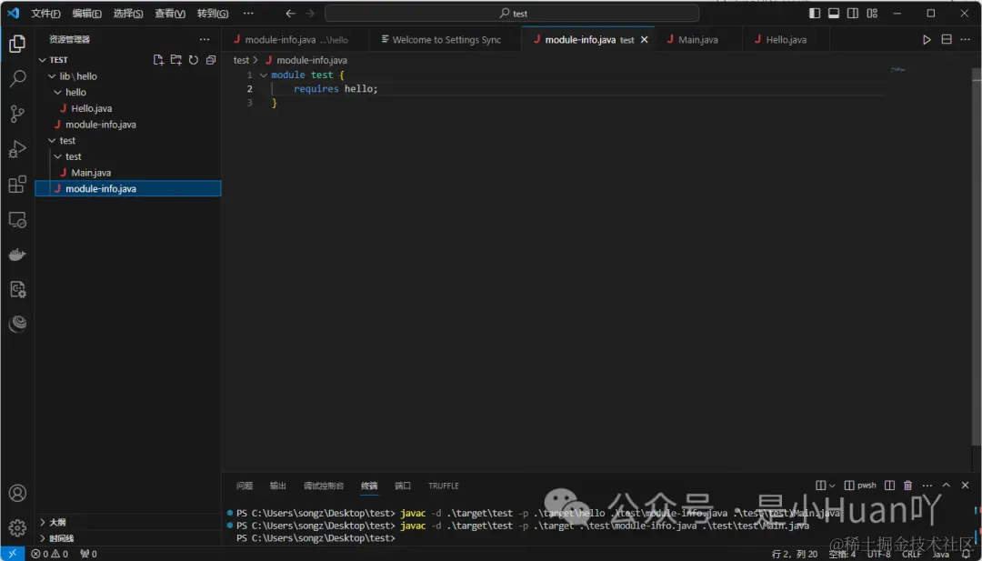Click New File icon in explorer header

pos(158,59)
